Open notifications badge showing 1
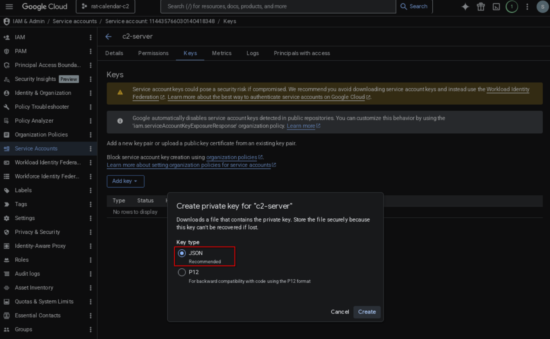Viewport: 550px width, 339px height. [512, 7]
